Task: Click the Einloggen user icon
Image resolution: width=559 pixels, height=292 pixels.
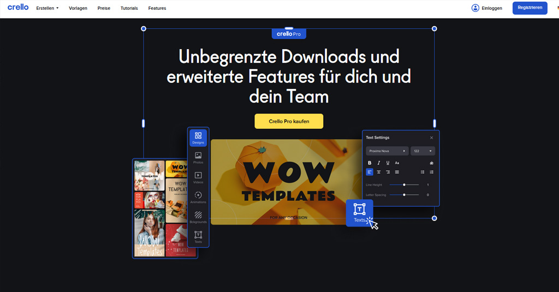Action: click(475, 8)
